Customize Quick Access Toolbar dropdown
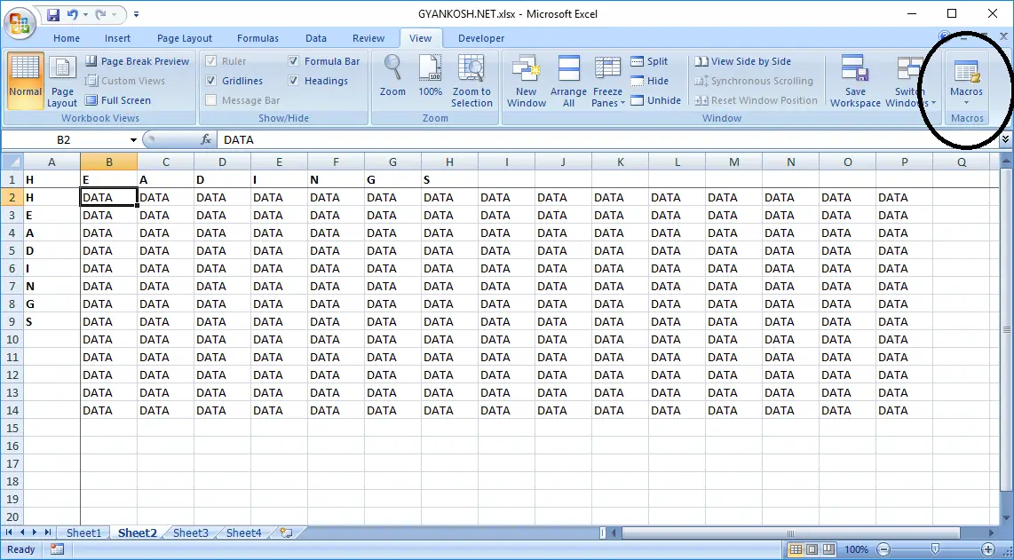The height and width of the screenshot is (560, 1014). tap(136, 13)
